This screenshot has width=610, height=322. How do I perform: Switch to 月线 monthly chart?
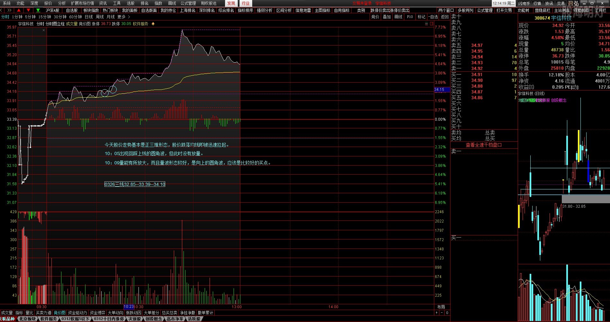(111, 17)
